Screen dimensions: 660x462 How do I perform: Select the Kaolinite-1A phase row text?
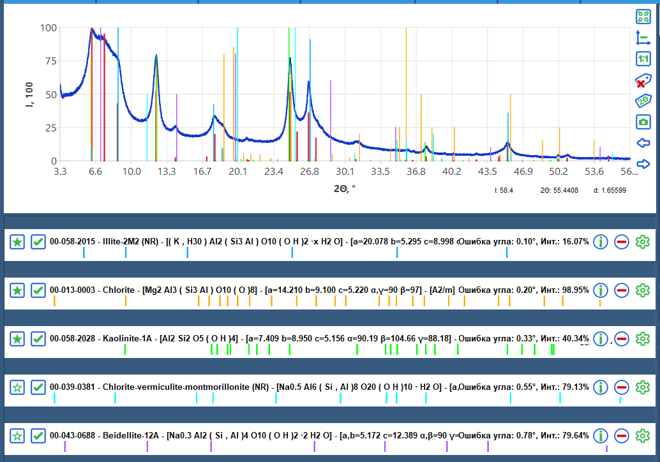pos(255,338)
